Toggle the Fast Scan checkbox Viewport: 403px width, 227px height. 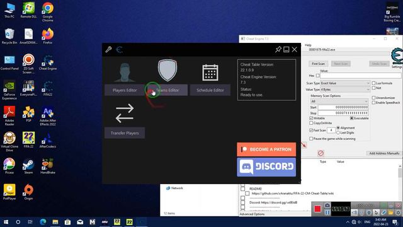point(311,131)
